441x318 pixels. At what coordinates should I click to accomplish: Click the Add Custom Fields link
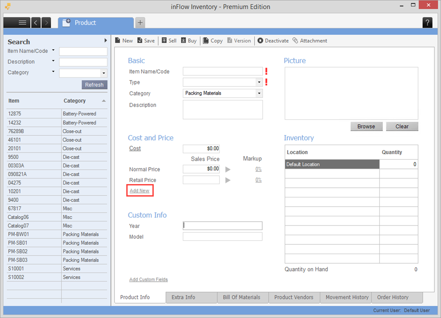[x=148, y=279]
